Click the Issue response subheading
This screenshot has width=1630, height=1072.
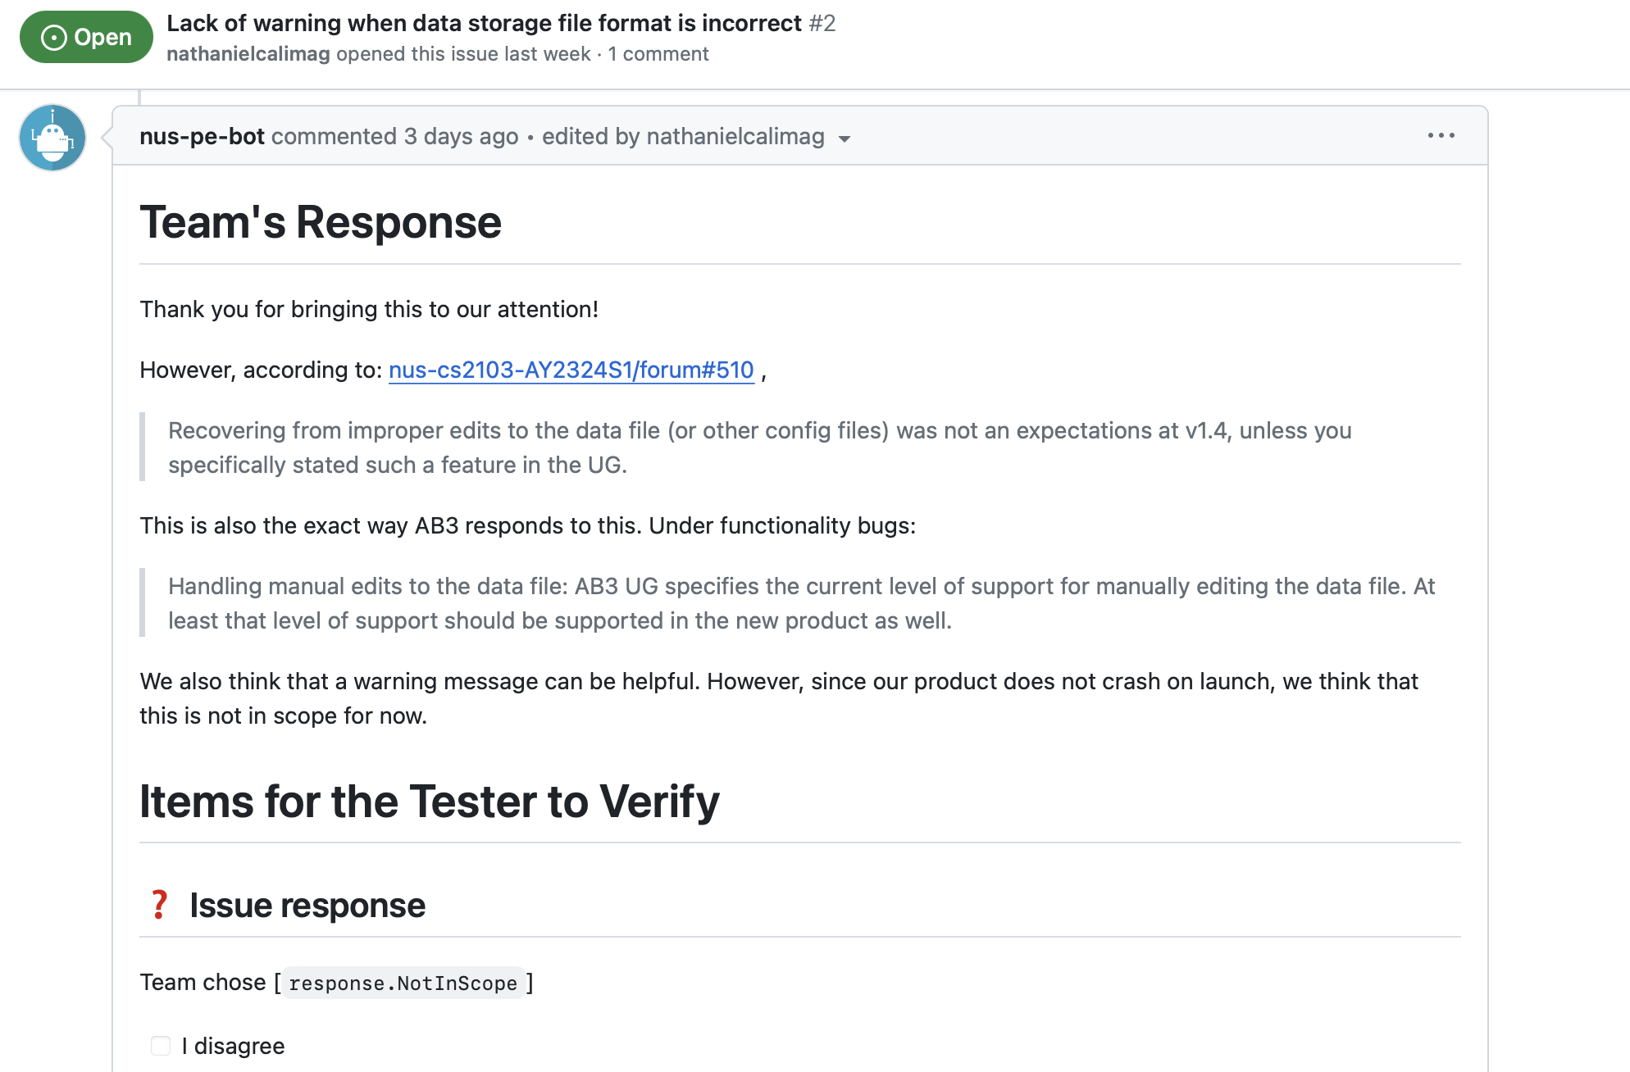pos(307,906)
